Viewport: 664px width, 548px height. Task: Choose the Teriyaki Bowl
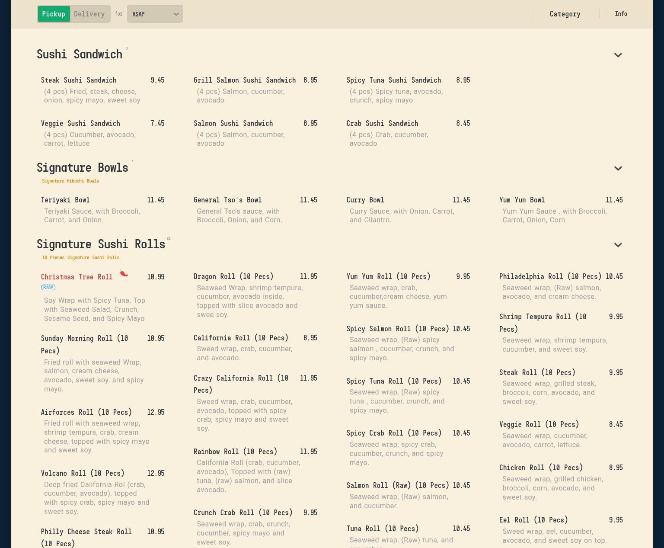[65, 200]
